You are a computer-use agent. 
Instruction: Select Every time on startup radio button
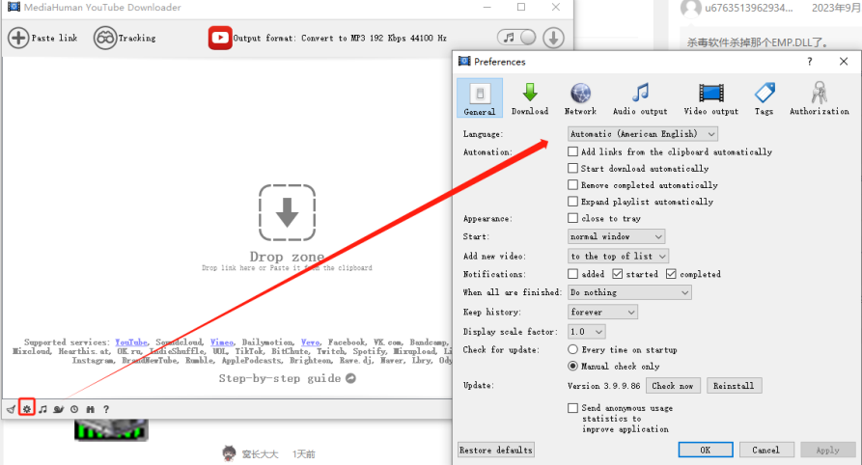[x=572, y=349]
